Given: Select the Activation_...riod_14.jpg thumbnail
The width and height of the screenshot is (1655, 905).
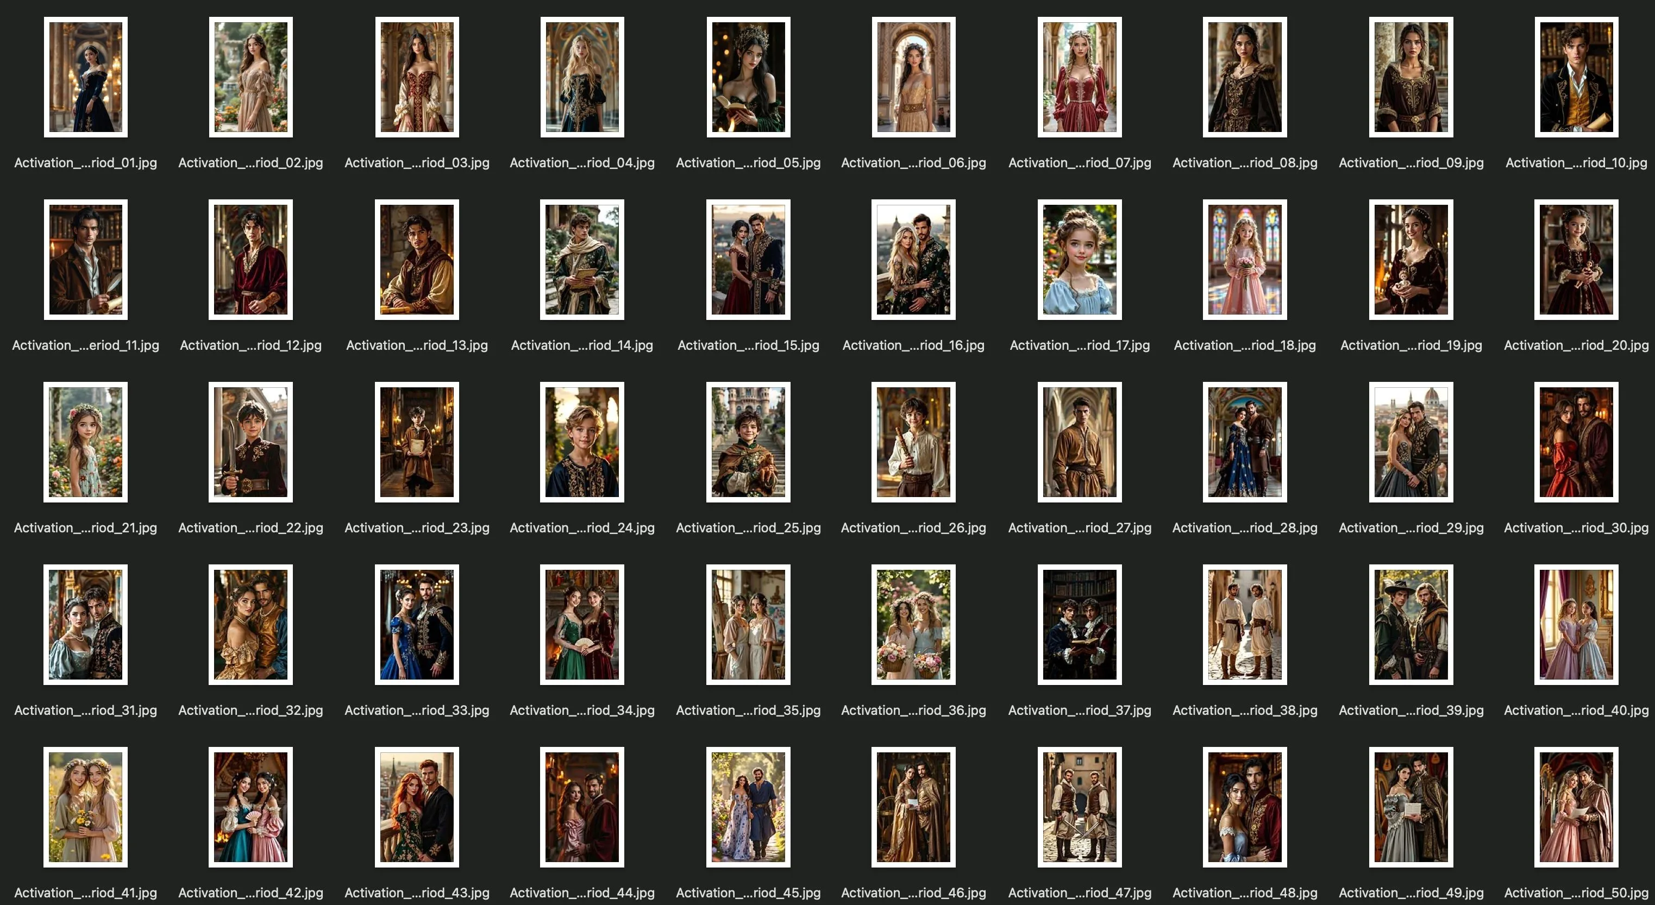Looking at the screenshot, I should point(581,260).
